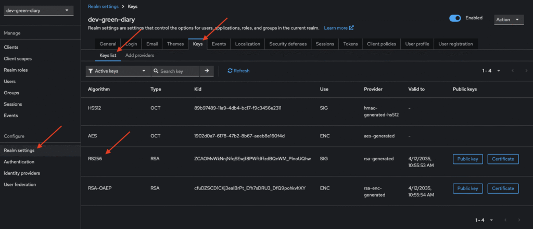Click the Search key input field

178,71
